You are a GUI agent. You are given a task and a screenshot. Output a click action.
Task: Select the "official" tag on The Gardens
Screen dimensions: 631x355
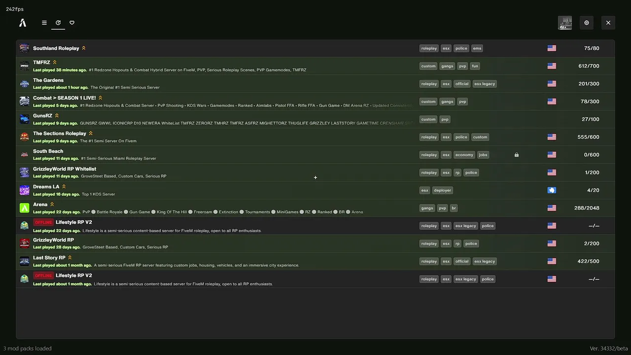pos(462,84)
